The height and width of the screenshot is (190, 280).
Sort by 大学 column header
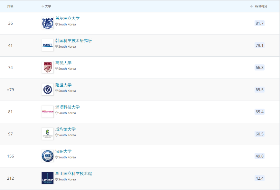46,6
